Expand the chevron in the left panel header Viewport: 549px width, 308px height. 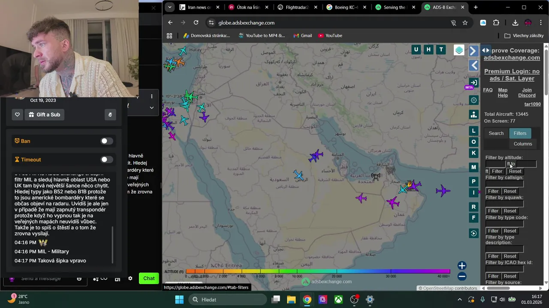151,108
